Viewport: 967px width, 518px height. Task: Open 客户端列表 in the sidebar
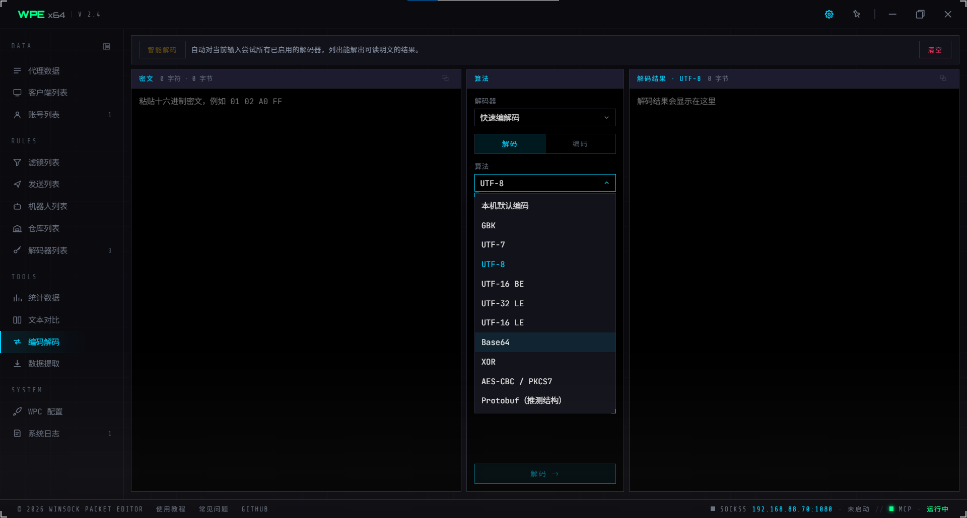click(61, 93)
